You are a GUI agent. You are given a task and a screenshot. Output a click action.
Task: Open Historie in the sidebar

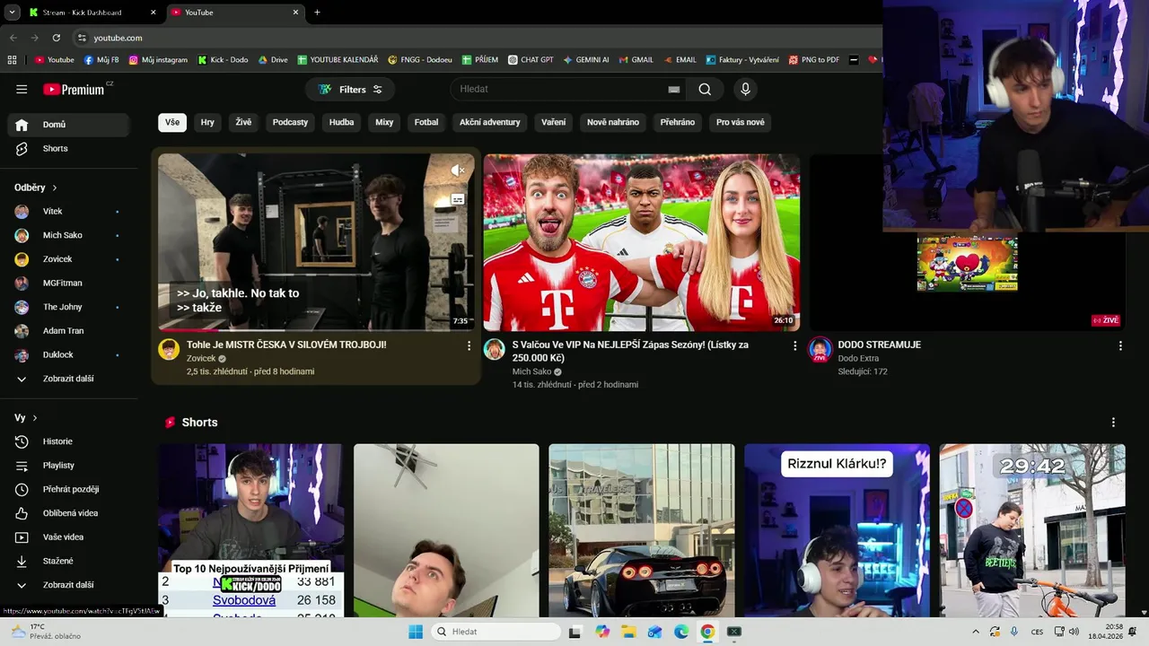pyautogui.click(x=69, y=441)
